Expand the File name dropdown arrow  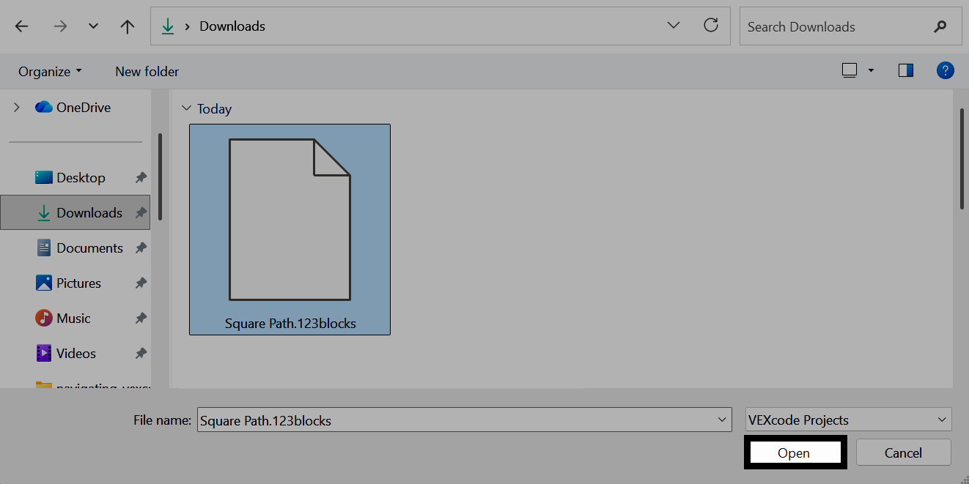tap(722, 420)
